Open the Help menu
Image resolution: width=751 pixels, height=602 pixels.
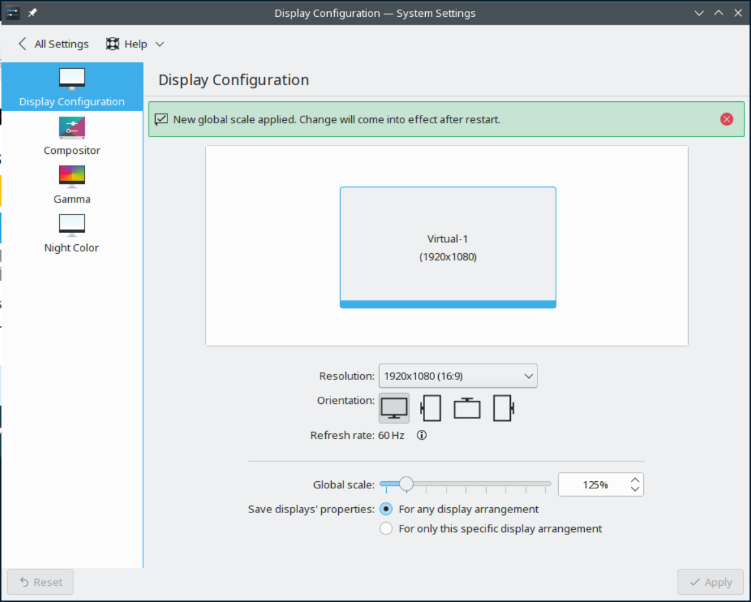click(x=135, y=44)
